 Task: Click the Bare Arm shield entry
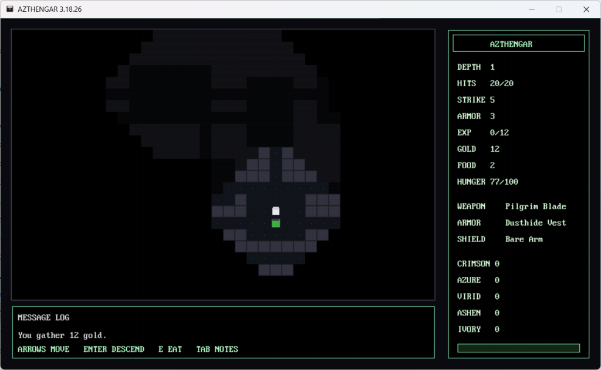tap(524, 239)
